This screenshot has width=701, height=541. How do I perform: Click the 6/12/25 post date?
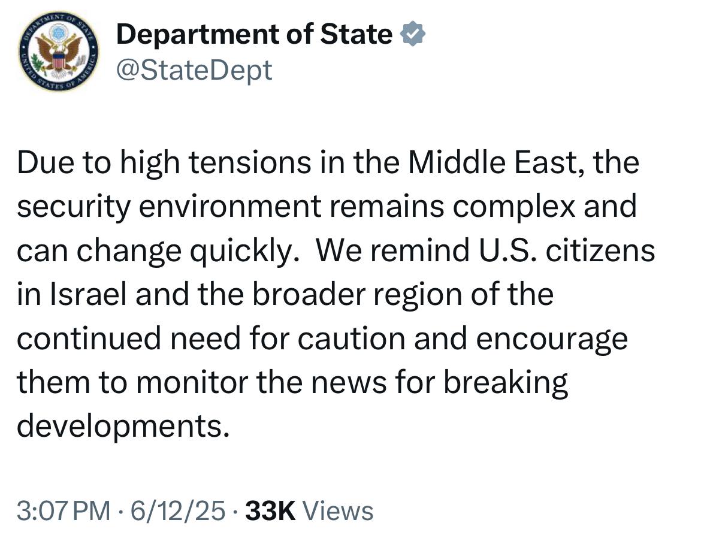pos(177,511)
